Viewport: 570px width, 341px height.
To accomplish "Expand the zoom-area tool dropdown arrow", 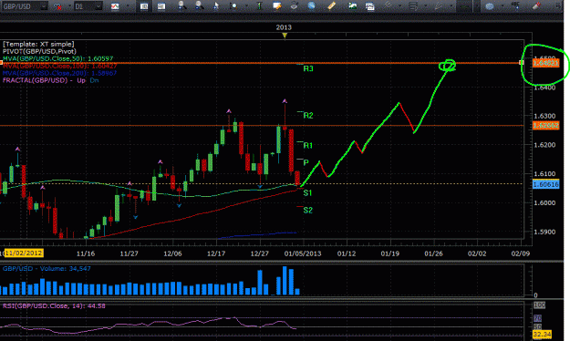I will click(x=246, y=6).
